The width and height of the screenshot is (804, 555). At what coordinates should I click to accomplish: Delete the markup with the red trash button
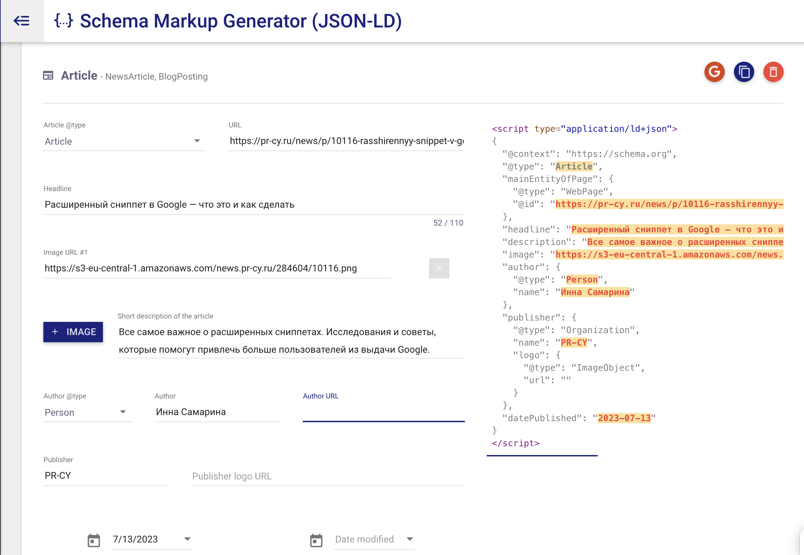click(x=773, y=72)
